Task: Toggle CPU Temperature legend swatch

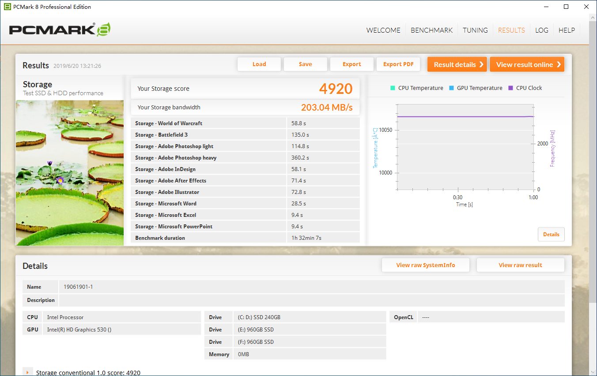Action: click(393, 88)
